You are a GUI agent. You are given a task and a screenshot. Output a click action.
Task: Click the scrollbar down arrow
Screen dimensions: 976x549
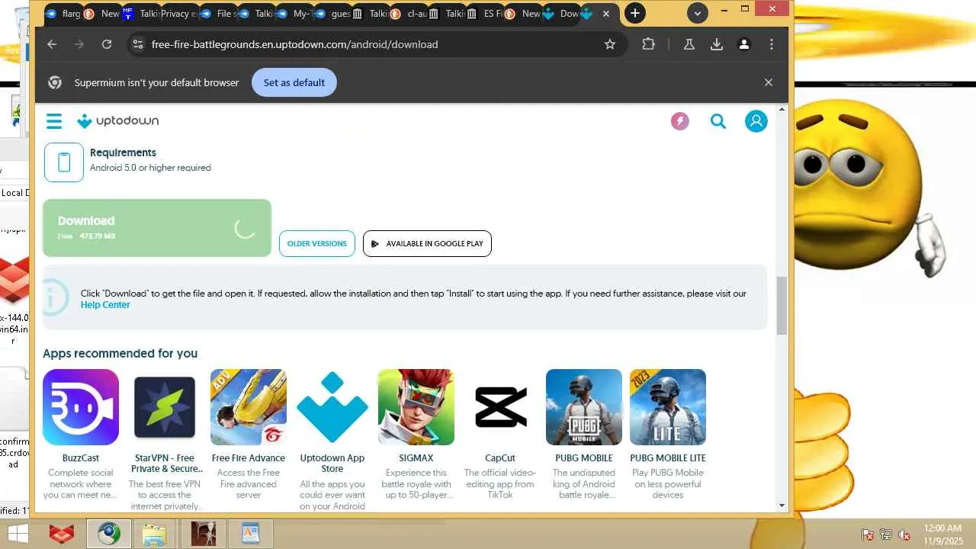(x=782, y=506)
